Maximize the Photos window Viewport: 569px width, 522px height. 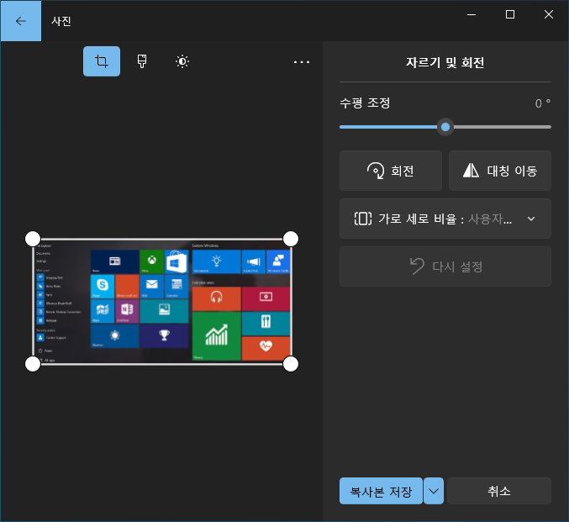[510, 14]
